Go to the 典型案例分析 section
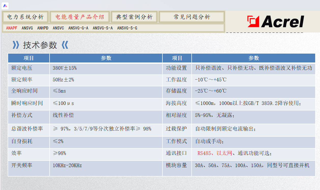Image resolution: width=320 pixels, height=190 pixels. 134,17
